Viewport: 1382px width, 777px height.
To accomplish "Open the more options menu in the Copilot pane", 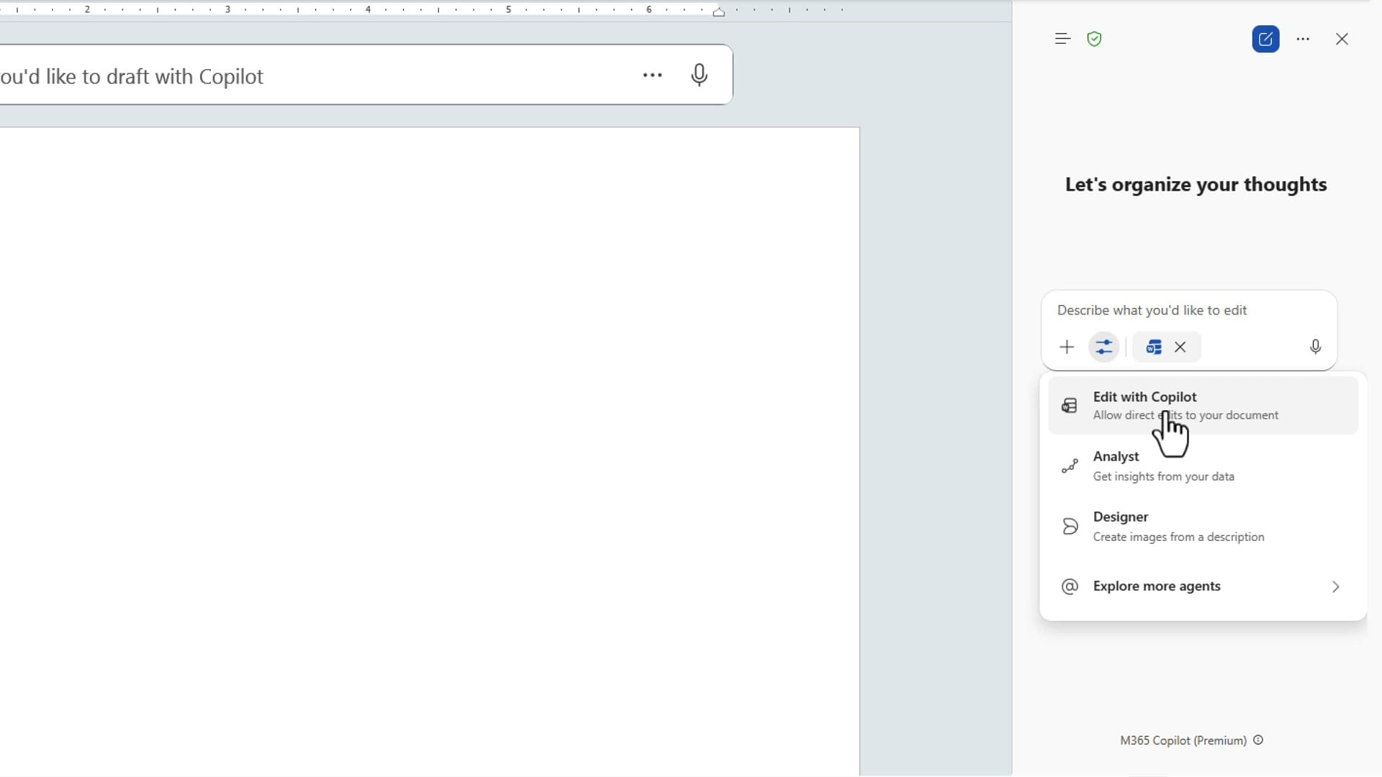I will [x=1303, y=39].
